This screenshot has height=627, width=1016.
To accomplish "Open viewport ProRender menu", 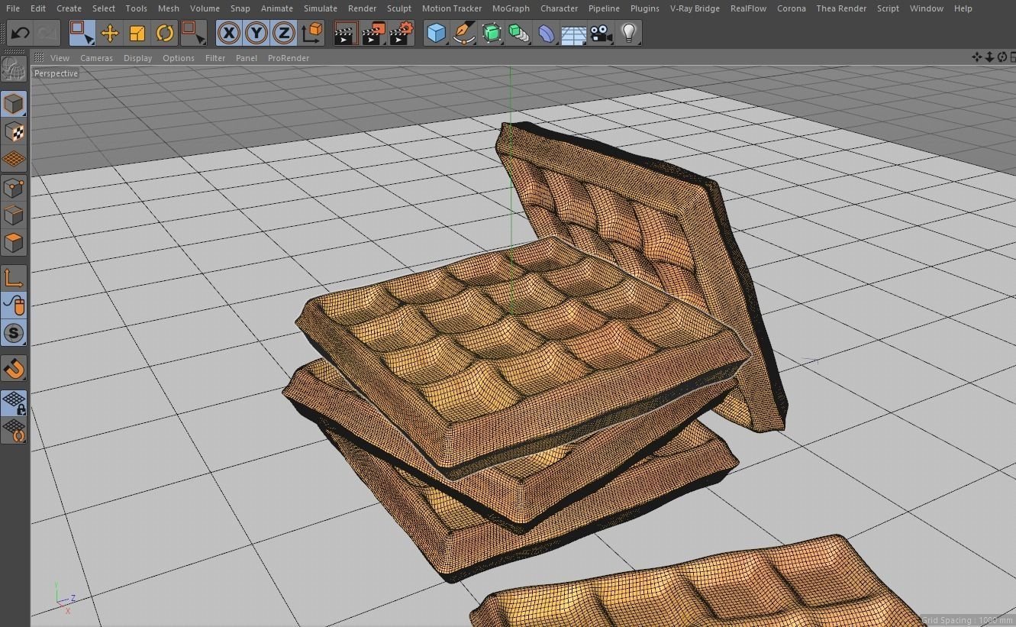I will click(289, 58).
